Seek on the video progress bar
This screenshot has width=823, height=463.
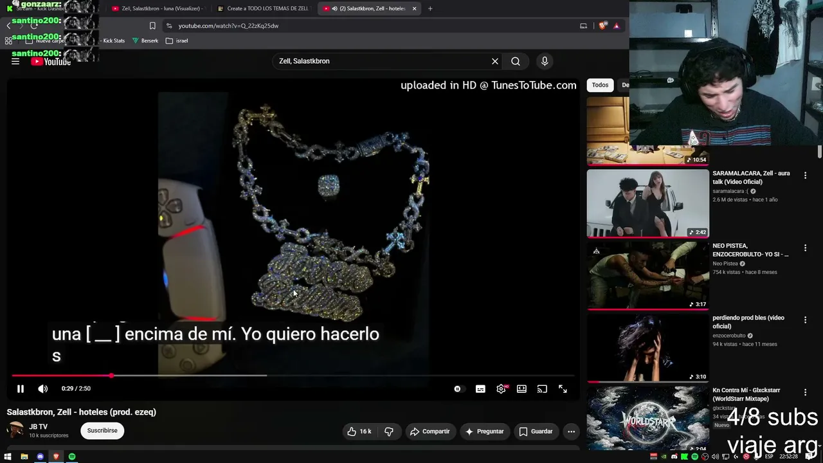pos(293,376)
